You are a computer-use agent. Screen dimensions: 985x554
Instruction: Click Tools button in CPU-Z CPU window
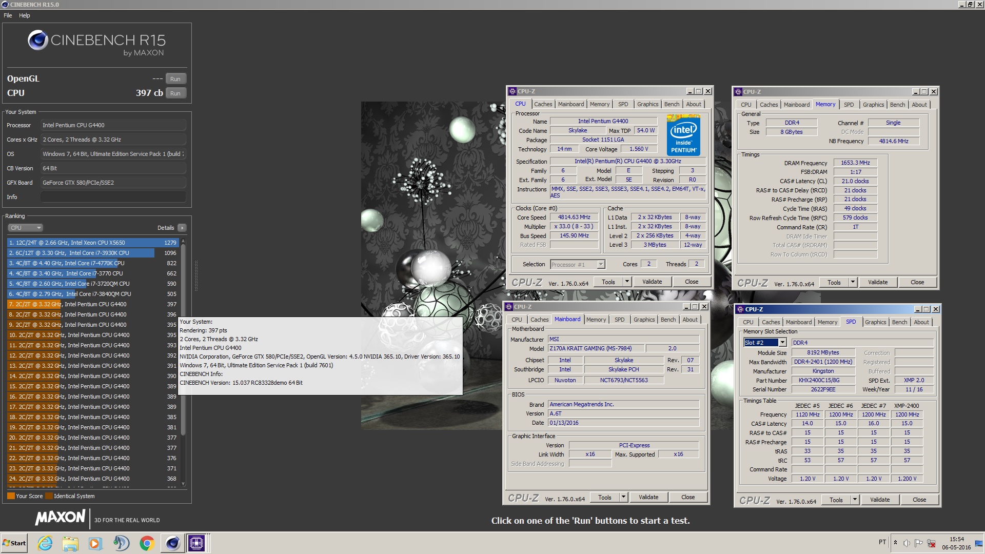tap(608, 282)
